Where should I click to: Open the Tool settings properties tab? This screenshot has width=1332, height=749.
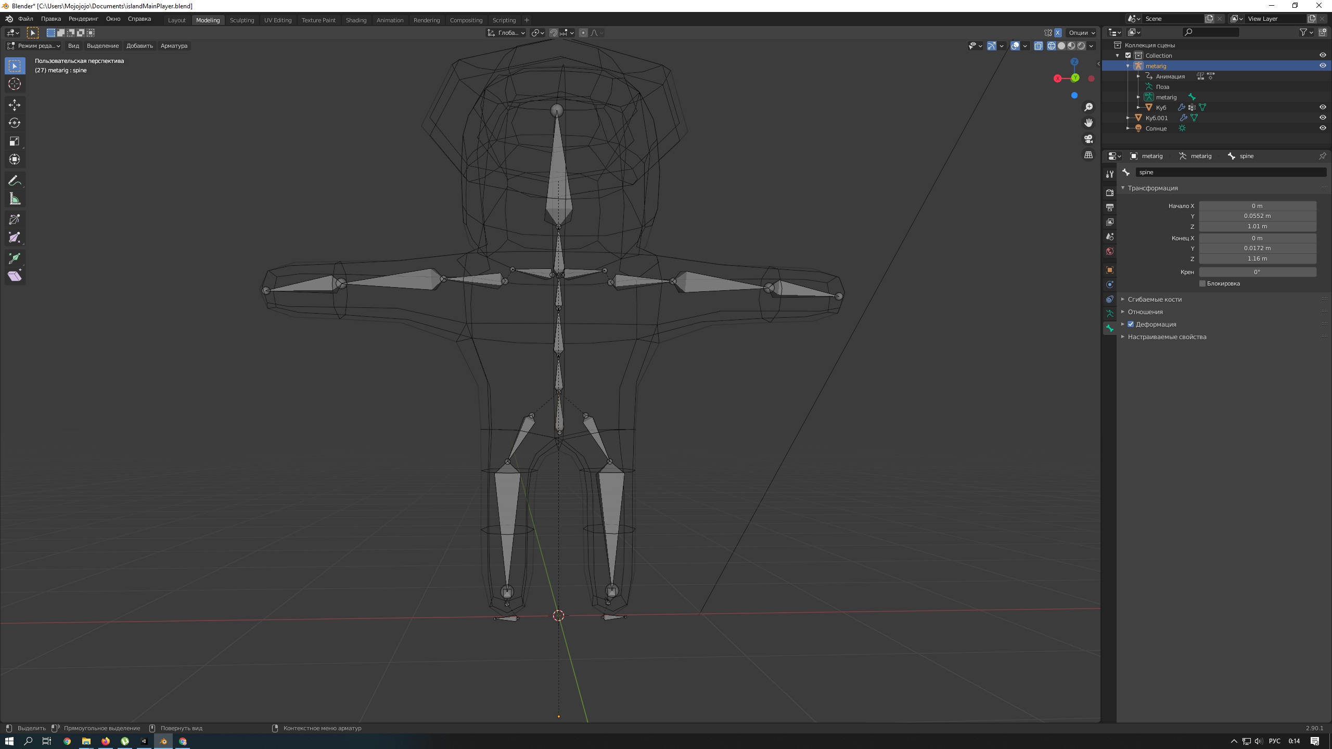1110,174
